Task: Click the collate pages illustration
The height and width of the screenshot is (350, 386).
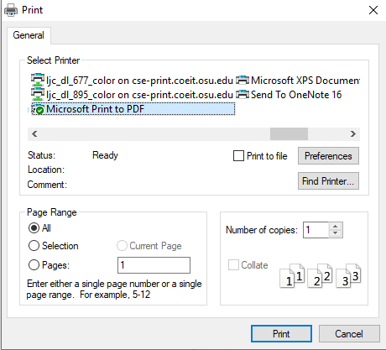Action: coord(321,275)
